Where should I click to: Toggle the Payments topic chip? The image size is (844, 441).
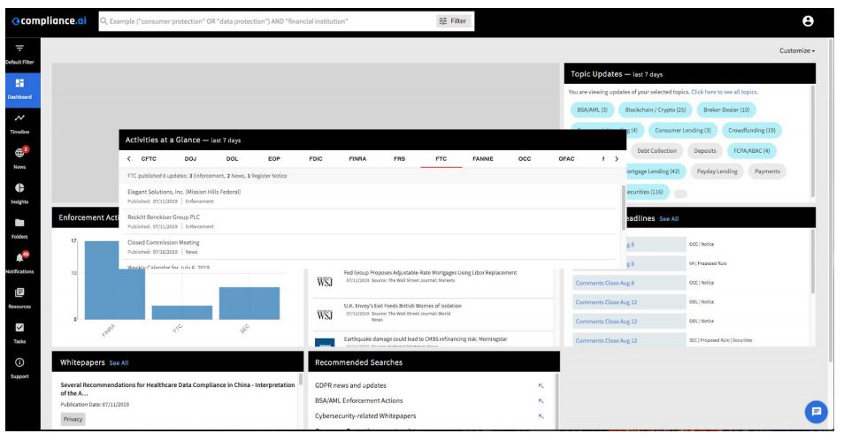point(767,171)
